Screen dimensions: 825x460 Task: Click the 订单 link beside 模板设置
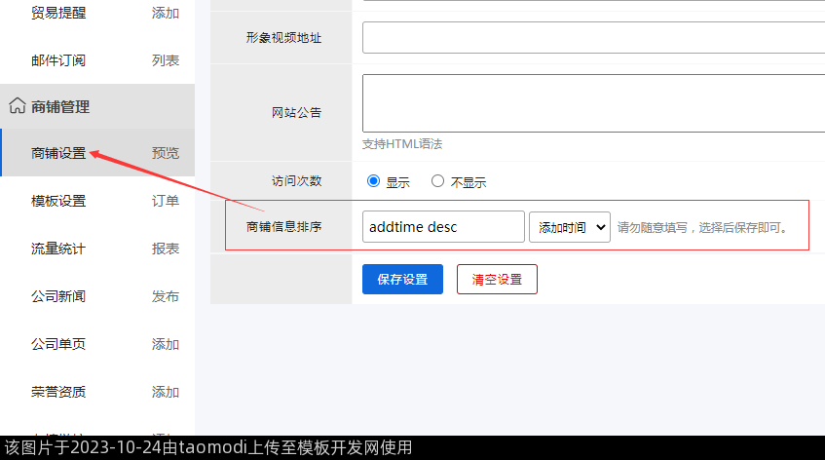point(166,201)
